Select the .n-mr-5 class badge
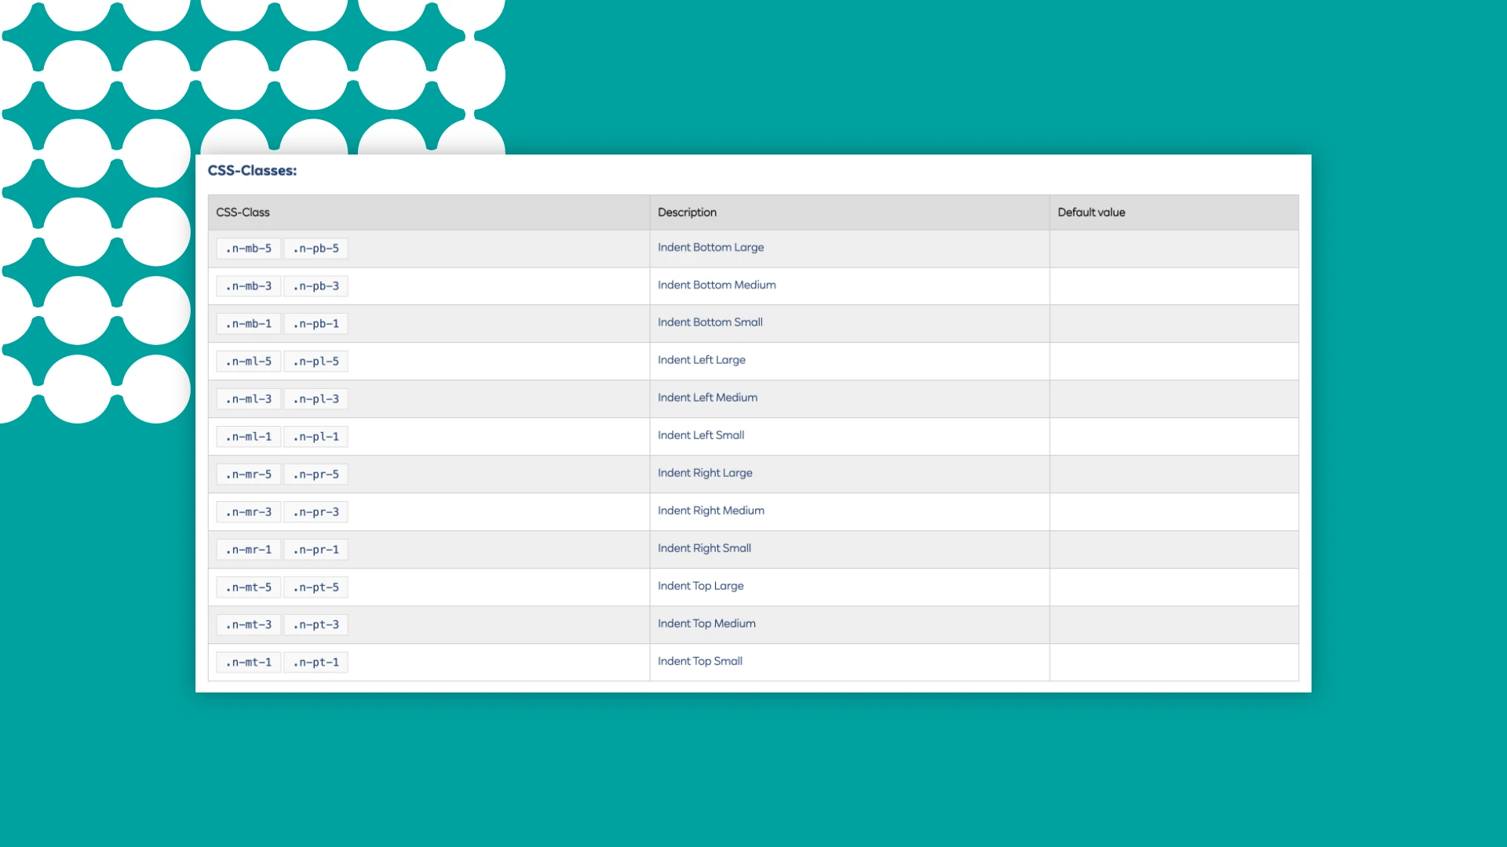 (248, 474)
